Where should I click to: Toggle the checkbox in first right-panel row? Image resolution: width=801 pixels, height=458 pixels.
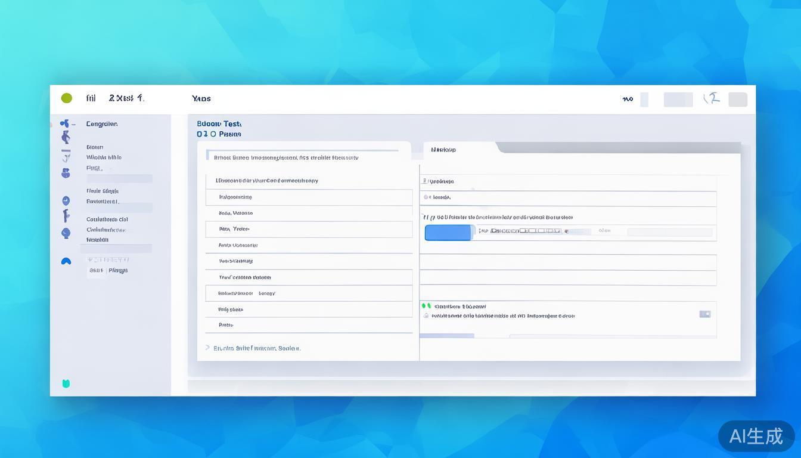pyautogui.click(x=425, y=181)
